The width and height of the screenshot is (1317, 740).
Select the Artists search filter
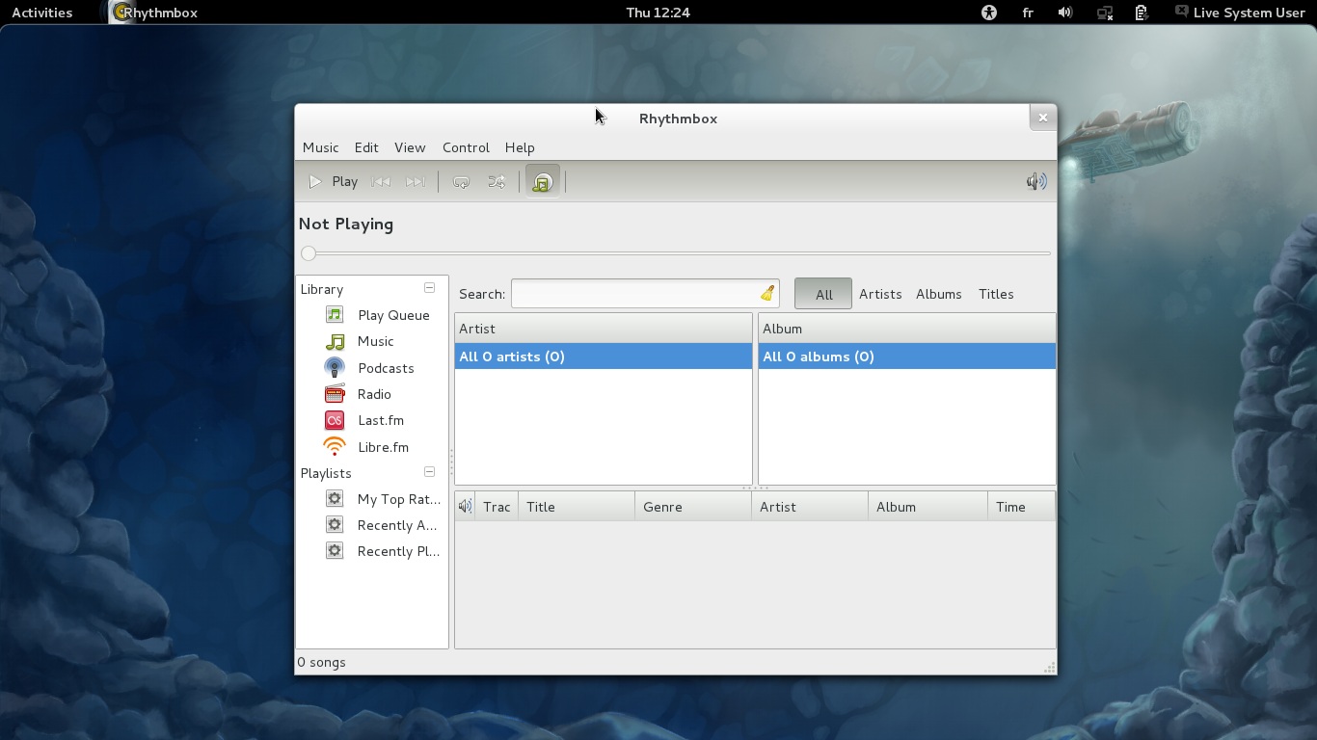pos(880,294)
